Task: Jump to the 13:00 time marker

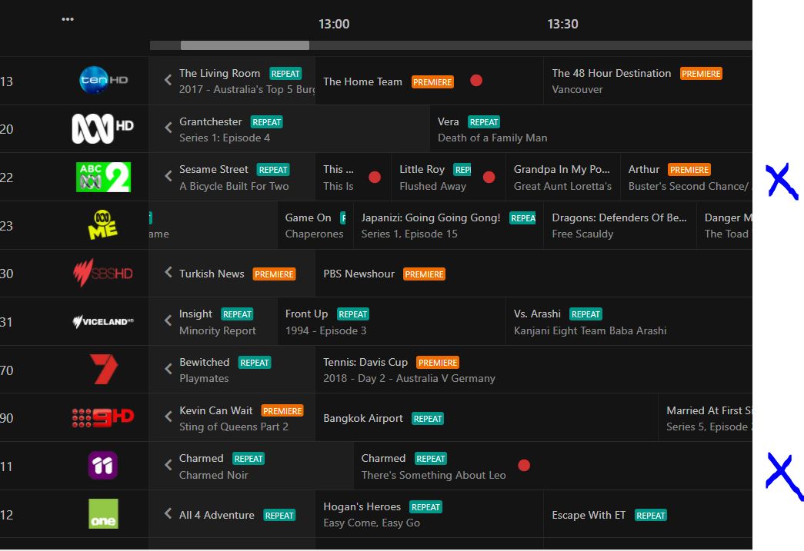Action: (x=334, y=24)
